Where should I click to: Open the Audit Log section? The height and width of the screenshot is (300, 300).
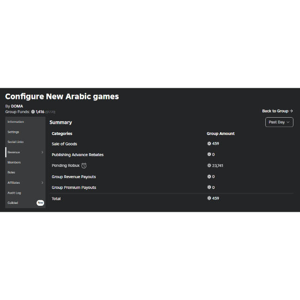(x=14, y=193)
